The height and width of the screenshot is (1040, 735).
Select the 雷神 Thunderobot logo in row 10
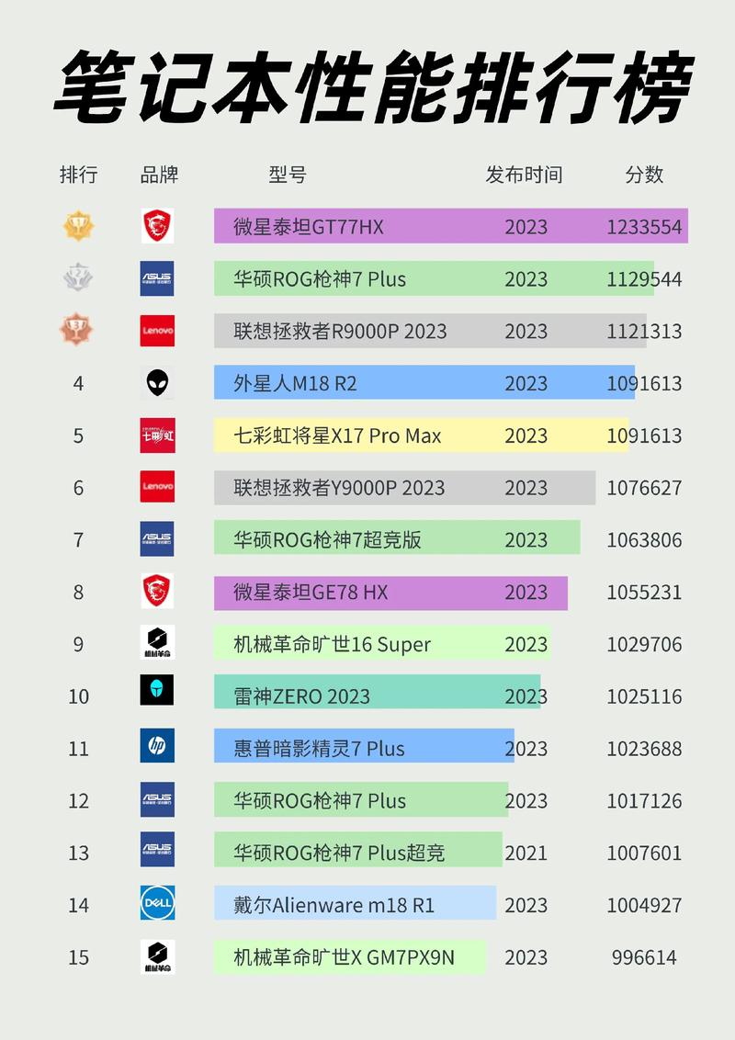coord(157,690)
